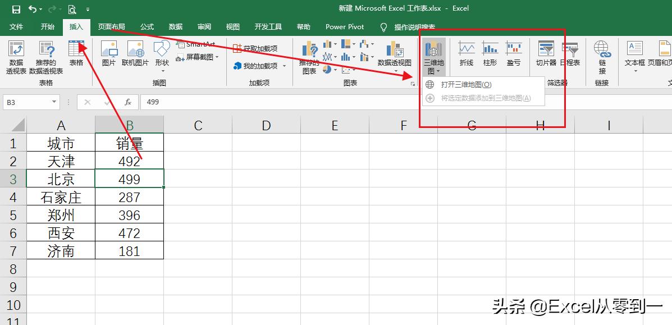The height and width of the screenshot is (325, 672).
Task: Insert a 盈亏 (Win/Loss) sparkline
Action: tap(514, 53)
